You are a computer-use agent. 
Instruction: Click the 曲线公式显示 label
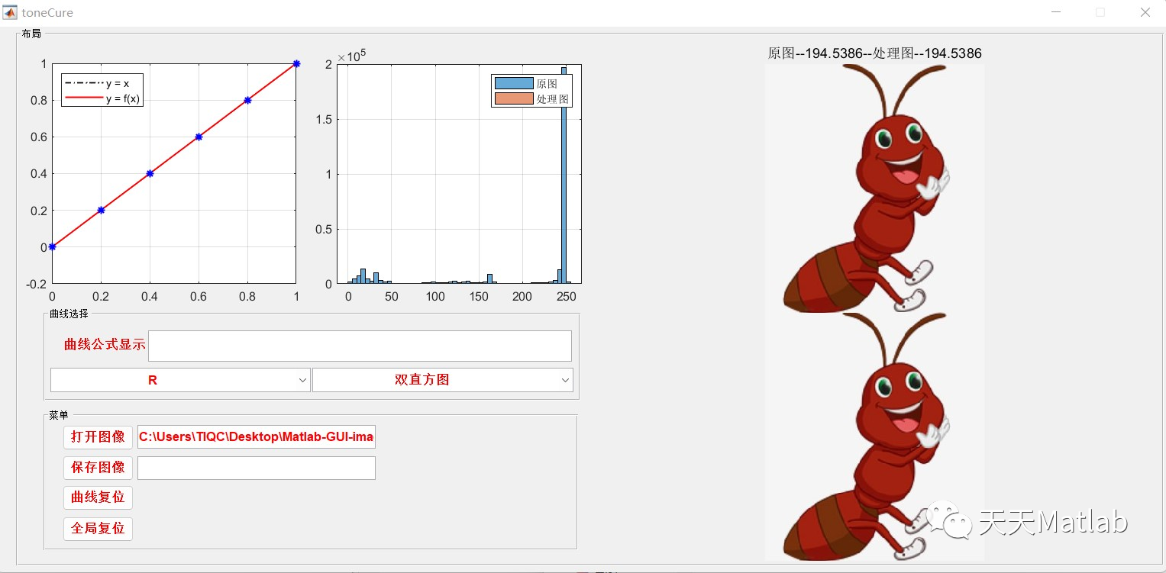pyautogui.click(x=105, y=345)
